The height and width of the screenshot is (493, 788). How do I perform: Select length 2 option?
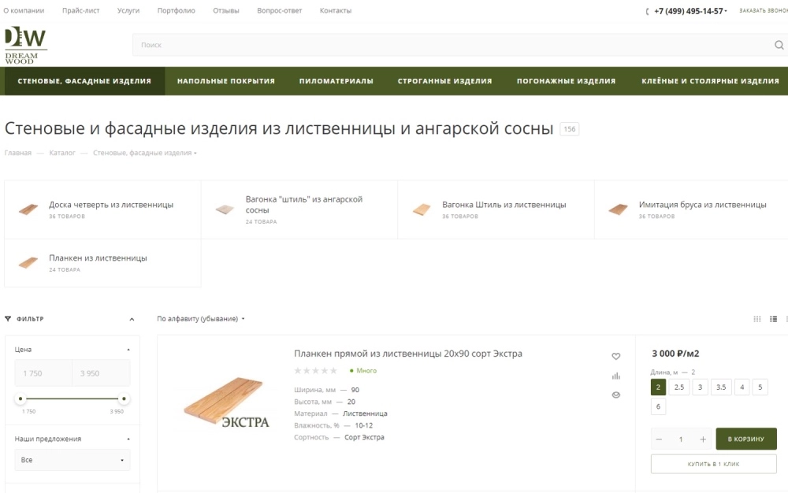[658, 387]
